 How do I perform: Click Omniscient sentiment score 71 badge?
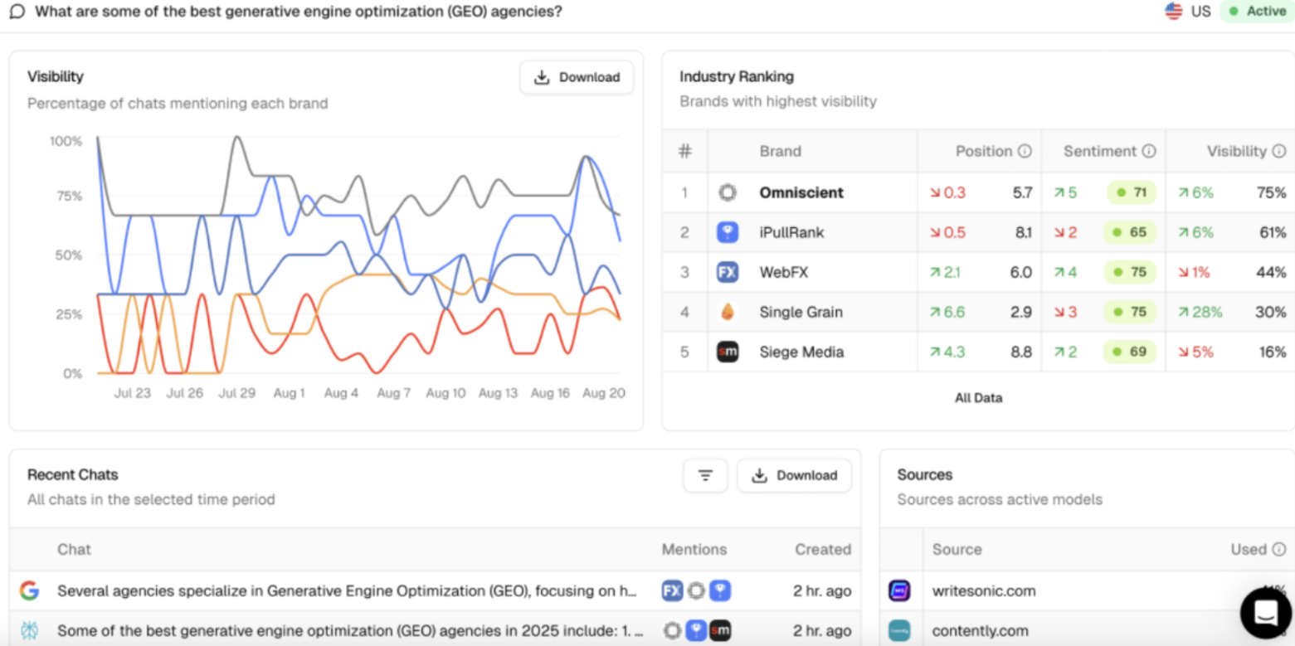coord(1131,192)
